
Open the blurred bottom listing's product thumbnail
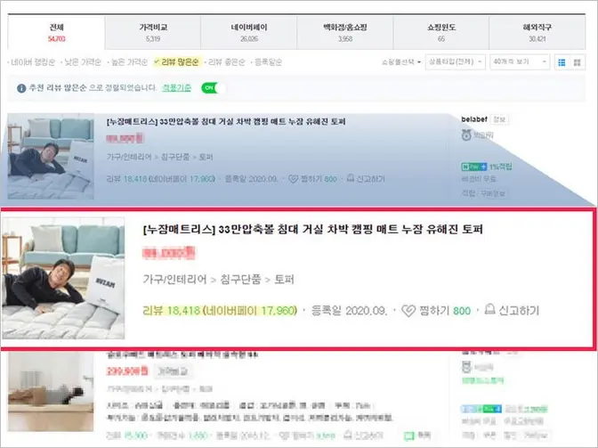(x=51, y=392)
